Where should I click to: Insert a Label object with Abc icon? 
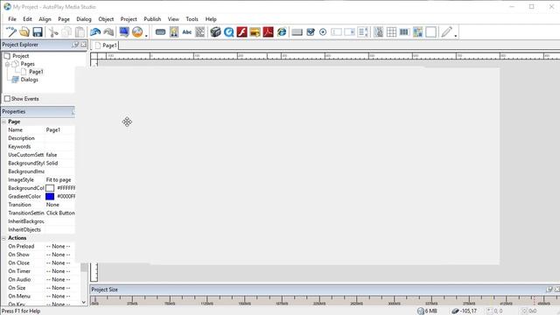[186, 32]
